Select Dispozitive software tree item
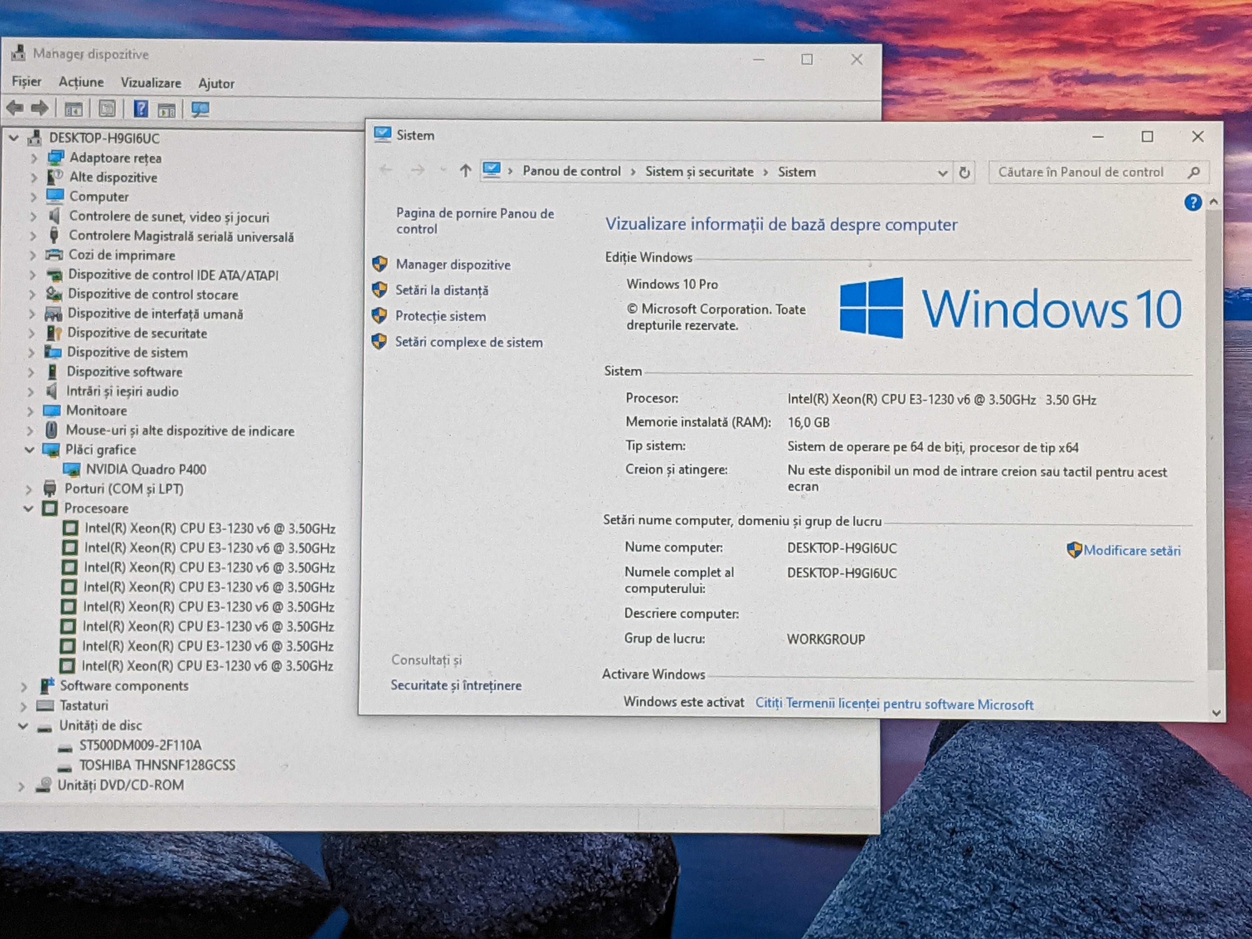Screen dimensions: 1252x939 tap(125, 372)
